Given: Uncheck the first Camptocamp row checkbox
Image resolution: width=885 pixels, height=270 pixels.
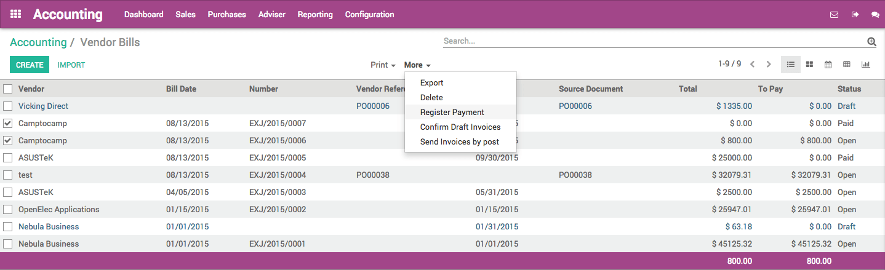Looking at the screenshot, I should (x=8, y=124).
